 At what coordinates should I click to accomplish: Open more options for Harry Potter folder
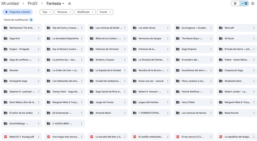211,102
